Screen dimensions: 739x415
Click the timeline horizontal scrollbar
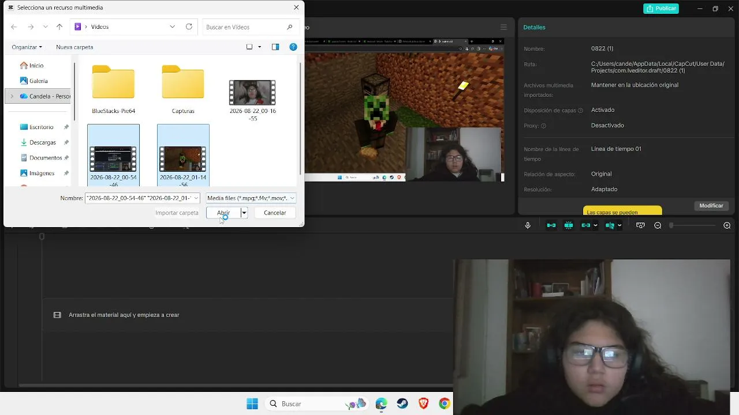pos(236,386)
